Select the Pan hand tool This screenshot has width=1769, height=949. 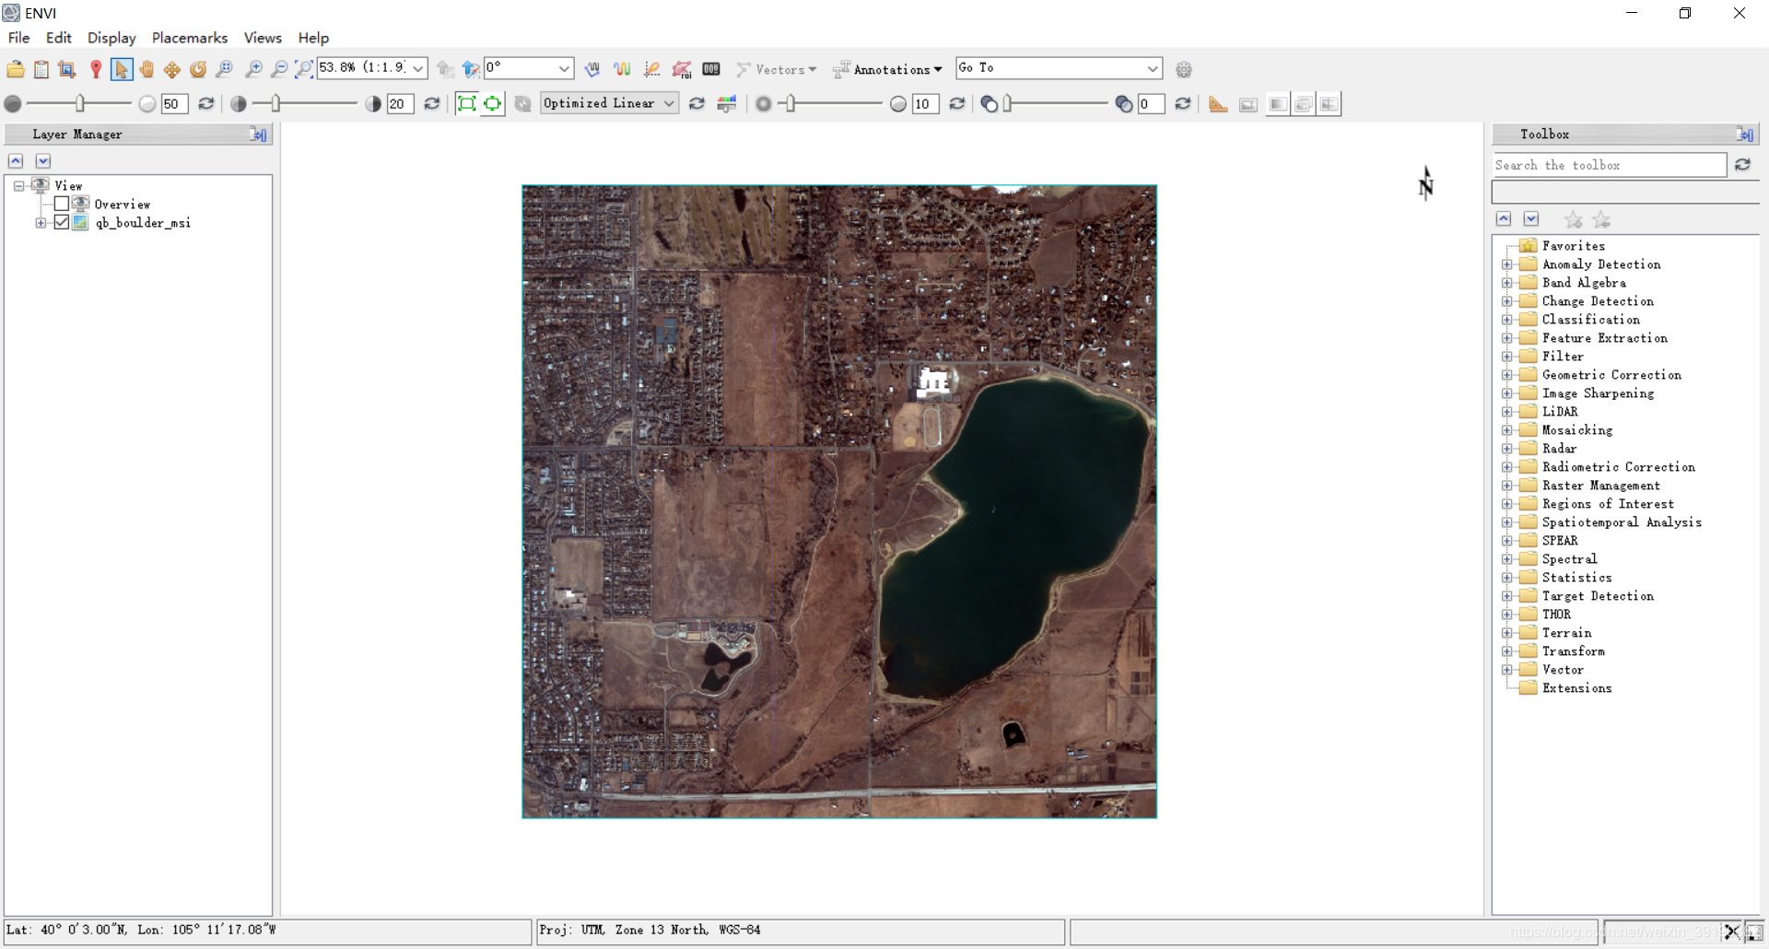146,69
